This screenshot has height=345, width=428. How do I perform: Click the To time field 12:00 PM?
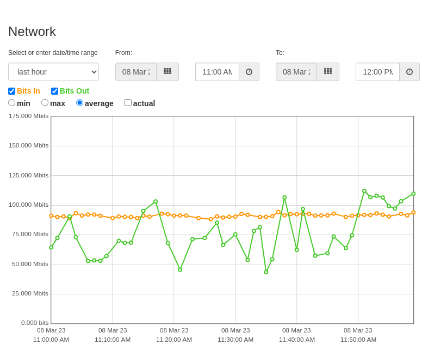tap(378, 72)
